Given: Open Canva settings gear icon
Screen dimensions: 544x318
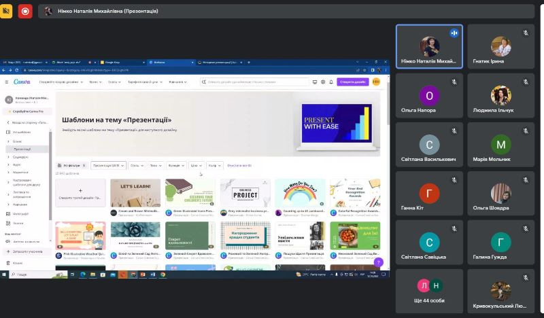Looking at the screenshot, I should tap(323, 82).
